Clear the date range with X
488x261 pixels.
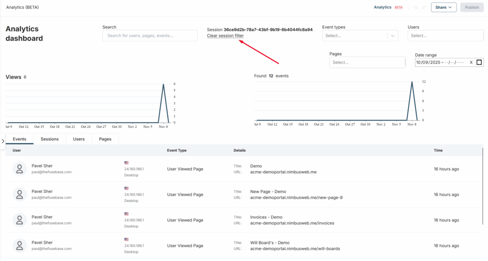(471, 63)
